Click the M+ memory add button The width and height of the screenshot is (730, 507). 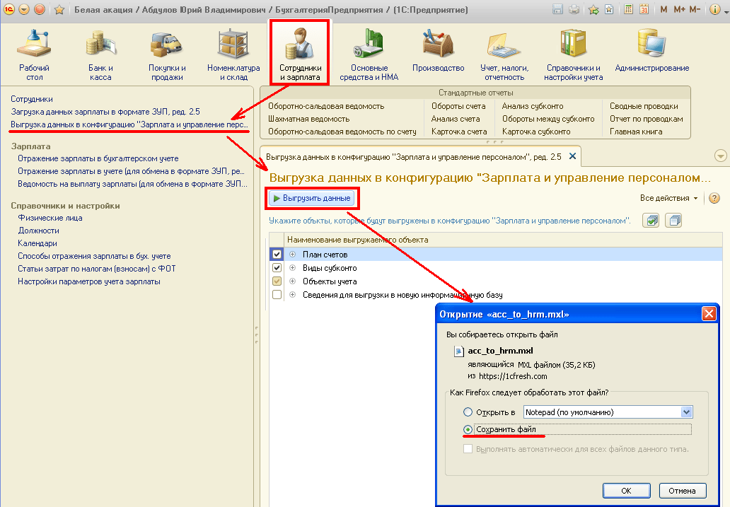(679, 9)
